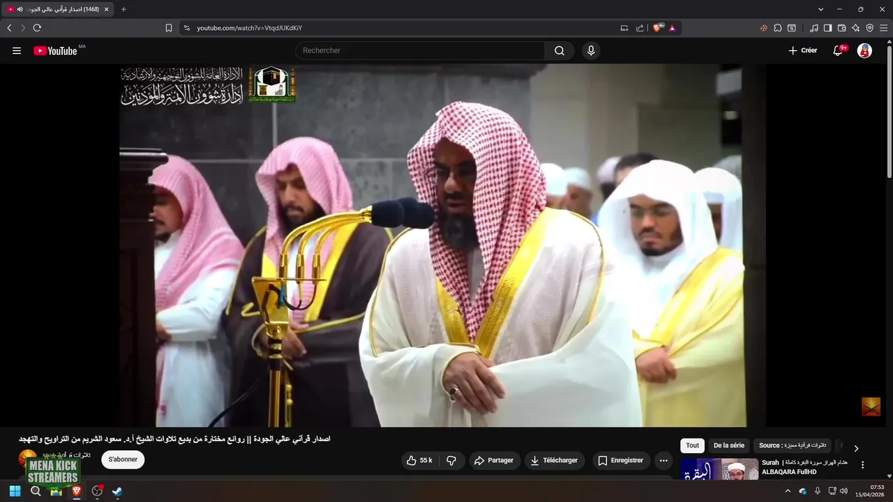
Task: Show hidden tray icons chevron
Action: pyautogui.click(x=788, y=491)
